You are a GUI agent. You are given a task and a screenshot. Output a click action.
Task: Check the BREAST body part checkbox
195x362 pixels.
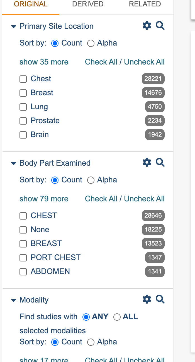coord(23,244)
